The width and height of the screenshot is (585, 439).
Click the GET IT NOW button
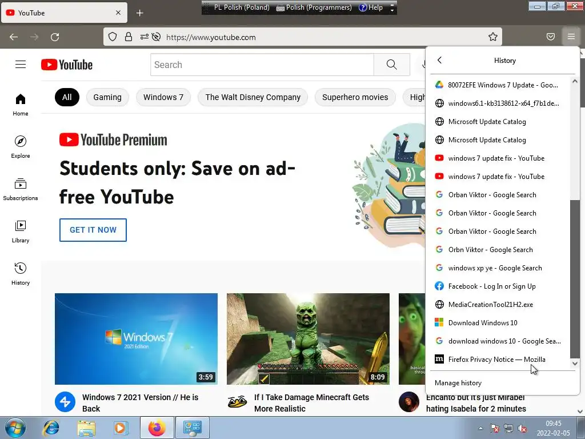coord(93,230)
